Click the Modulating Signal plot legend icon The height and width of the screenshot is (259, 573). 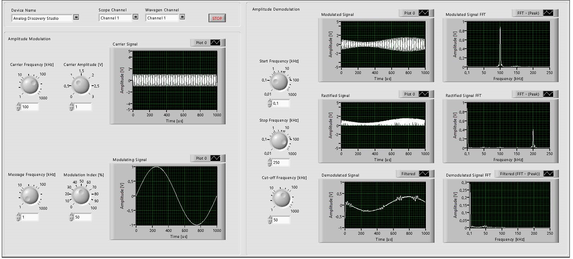215,158
